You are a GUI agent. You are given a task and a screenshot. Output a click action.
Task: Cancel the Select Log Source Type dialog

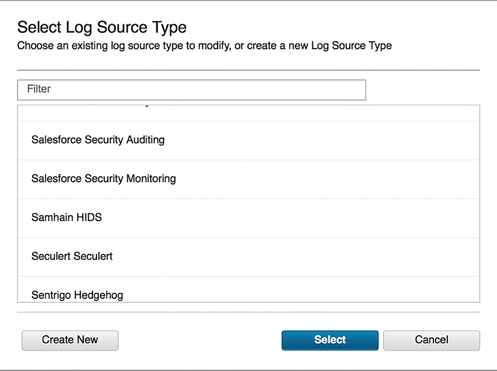click(431, 340)
